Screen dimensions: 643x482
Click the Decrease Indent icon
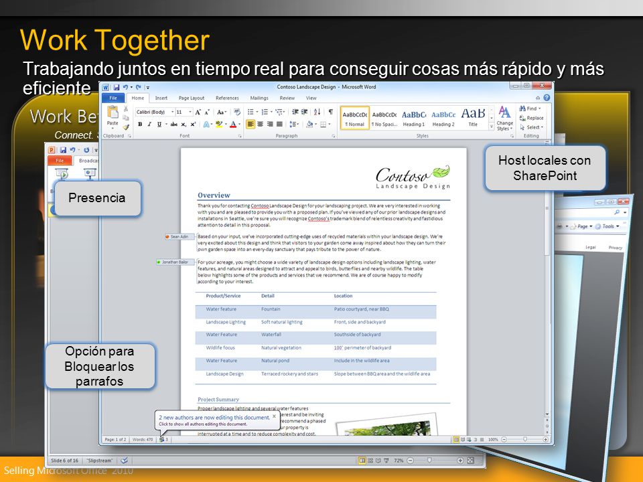[x=295, y=112]
